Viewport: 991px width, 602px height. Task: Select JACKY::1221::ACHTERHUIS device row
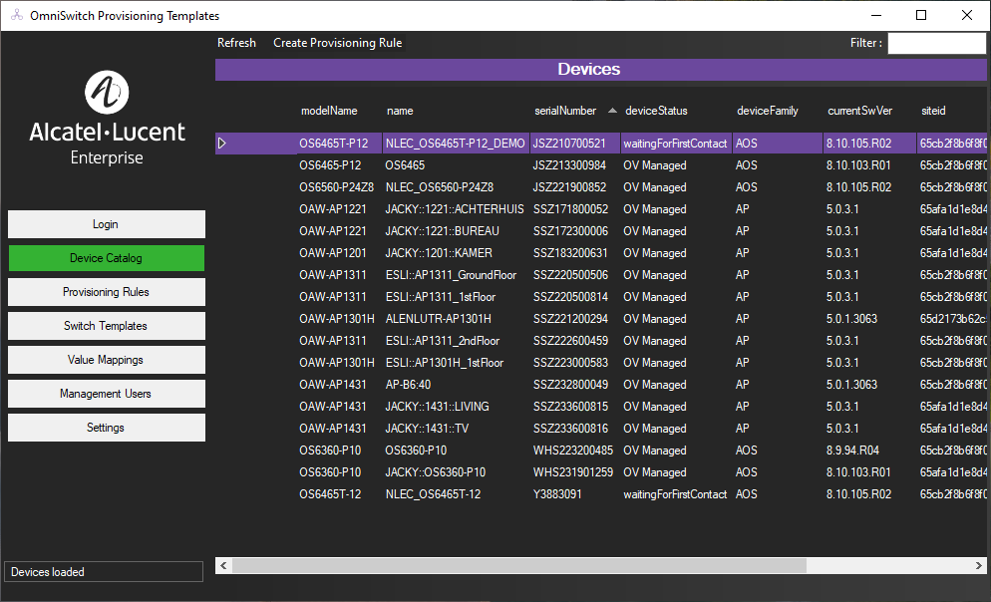[x=600, y=209]
